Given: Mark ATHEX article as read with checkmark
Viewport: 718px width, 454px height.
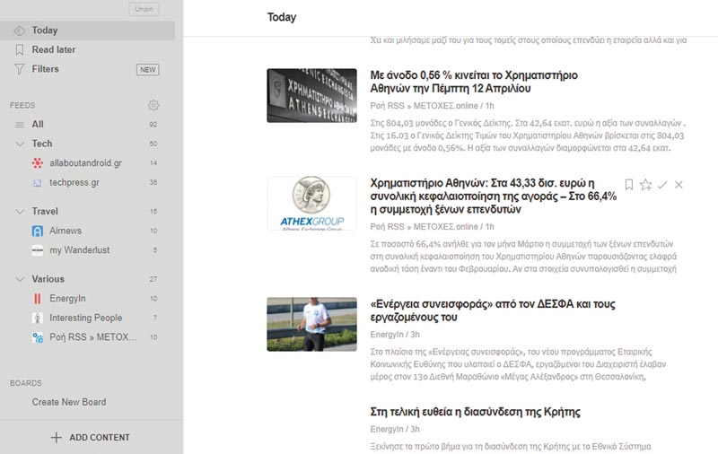Looking at the screenshot, I should click(662, 185).
